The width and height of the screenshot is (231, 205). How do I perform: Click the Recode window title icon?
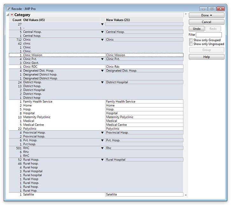click(9, 9)
